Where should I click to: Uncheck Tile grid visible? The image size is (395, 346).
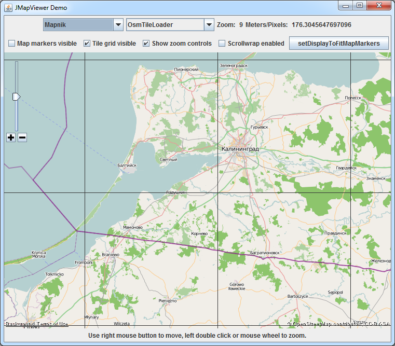[x=87, y=44]
